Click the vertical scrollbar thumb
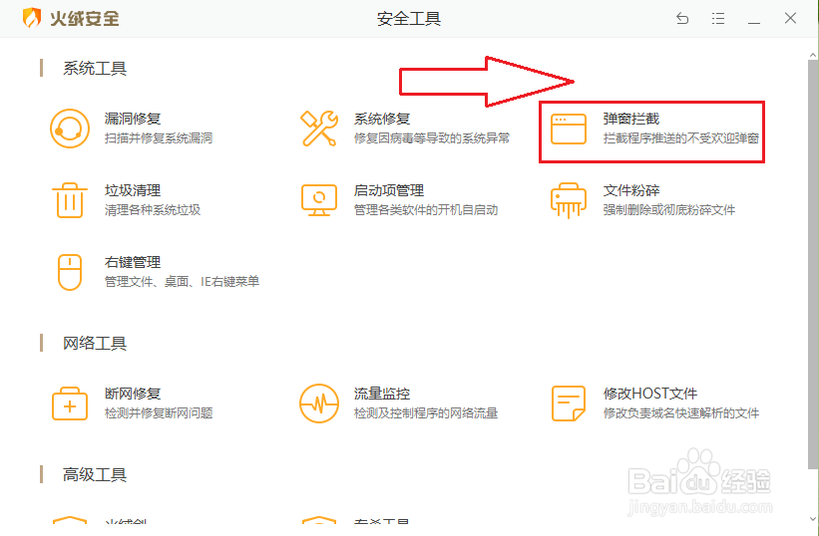 (813, 264)
